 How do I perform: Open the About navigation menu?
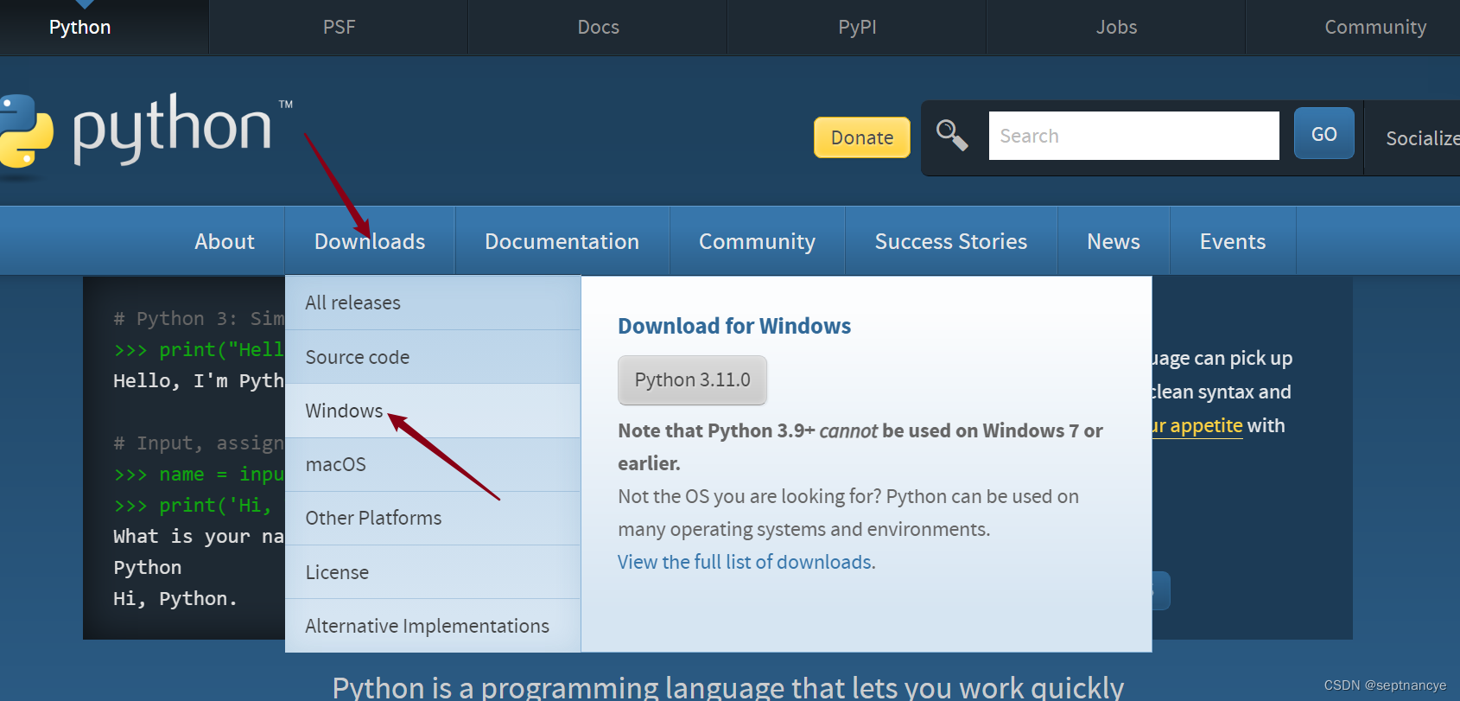[x=225, y=241]
